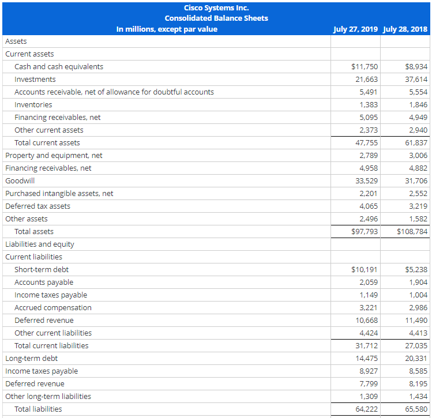Click Short-term debt 2018 value $5,238
The height and width of the screenshot is (418, 432).
point(416,269)
